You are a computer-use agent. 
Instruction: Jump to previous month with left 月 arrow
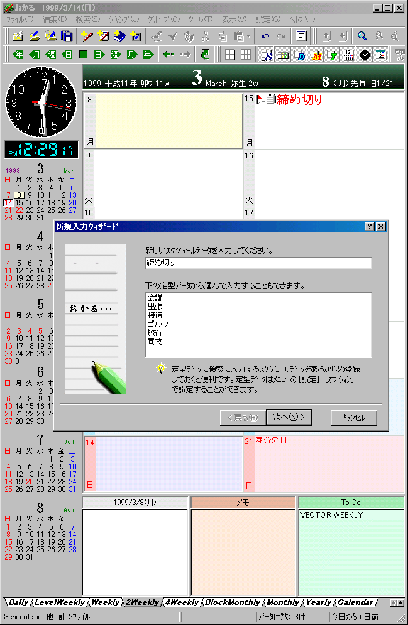(x=35, y=55)
